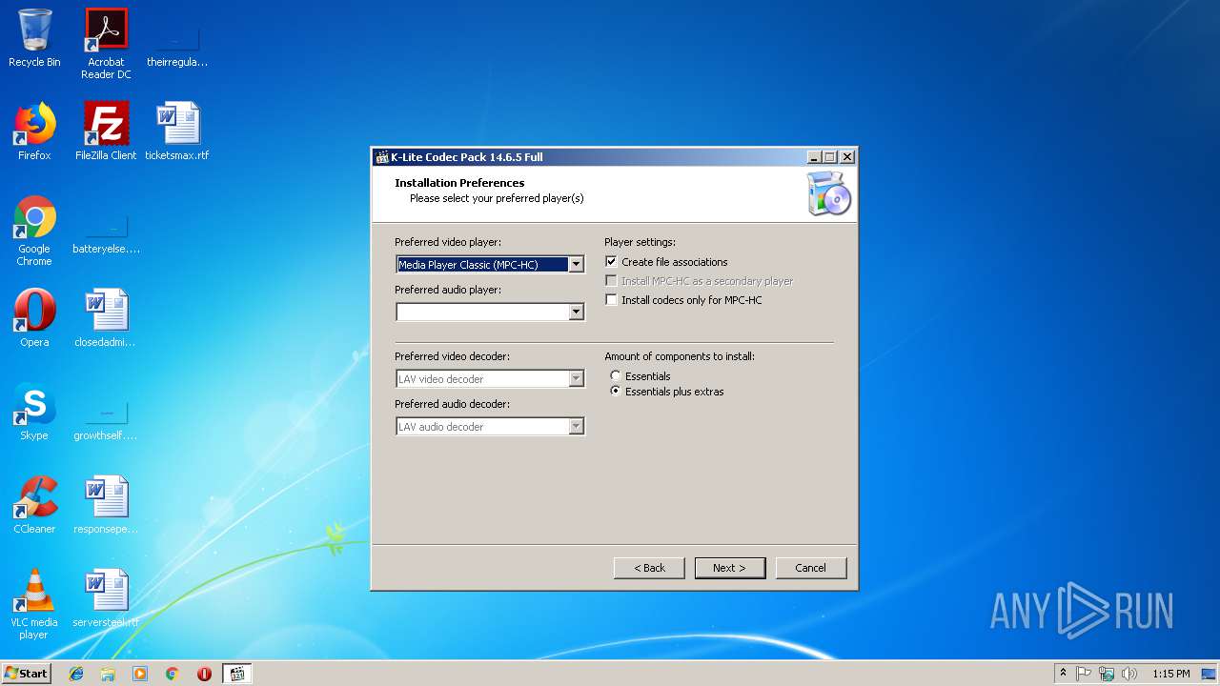This screenshot has height=686, width=1220.
Task: Open Preferred video player dropdown arrow
Action: [x=576, y=265]
